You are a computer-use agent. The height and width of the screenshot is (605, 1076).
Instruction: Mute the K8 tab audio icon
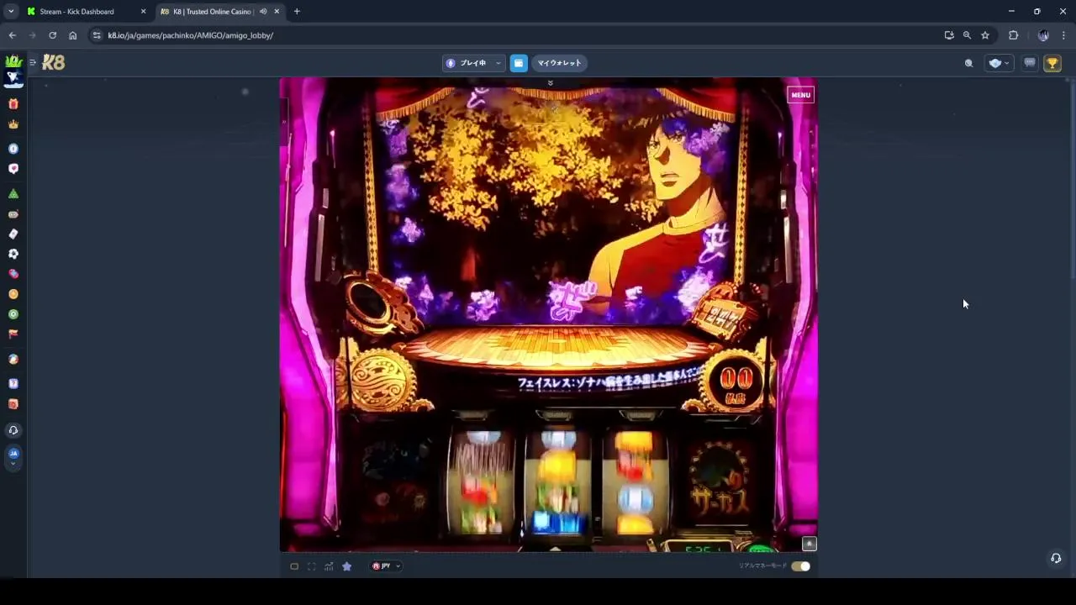pyautogui.click(x=263, y=12)
